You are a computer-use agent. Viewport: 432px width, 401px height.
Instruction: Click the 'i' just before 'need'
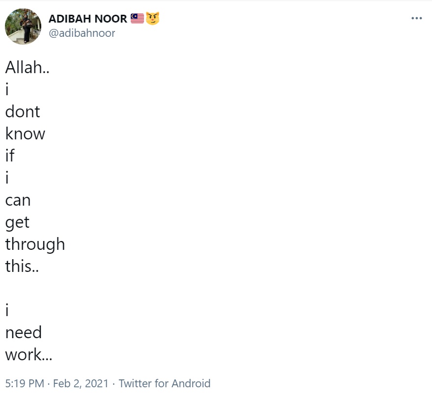pyautogui.click(x=7, y=310)
